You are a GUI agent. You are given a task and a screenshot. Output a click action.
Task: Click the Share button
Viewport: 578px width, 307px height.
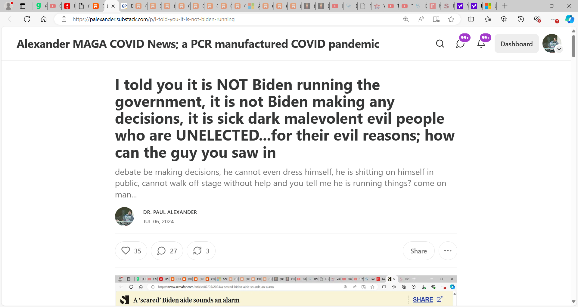(419, 251)
